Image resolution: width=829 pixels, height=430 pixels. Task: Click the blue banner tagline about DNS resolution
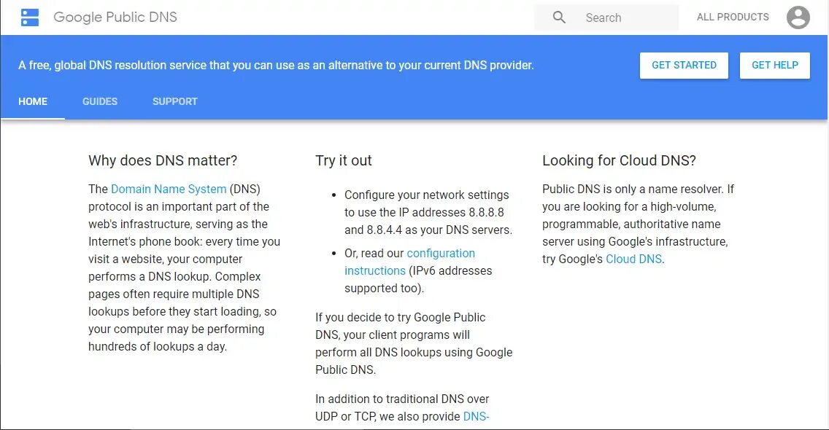276,66
